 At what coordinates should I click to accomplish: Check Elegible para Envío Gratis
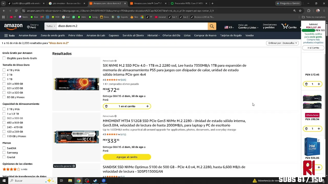[4, 58]
